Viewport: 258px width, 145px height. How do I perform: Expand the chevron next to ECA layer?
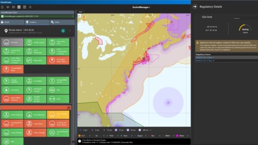pos(90,136)
